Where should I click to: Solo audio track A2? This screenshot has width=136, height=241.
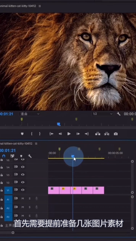(x=30, y=207)
